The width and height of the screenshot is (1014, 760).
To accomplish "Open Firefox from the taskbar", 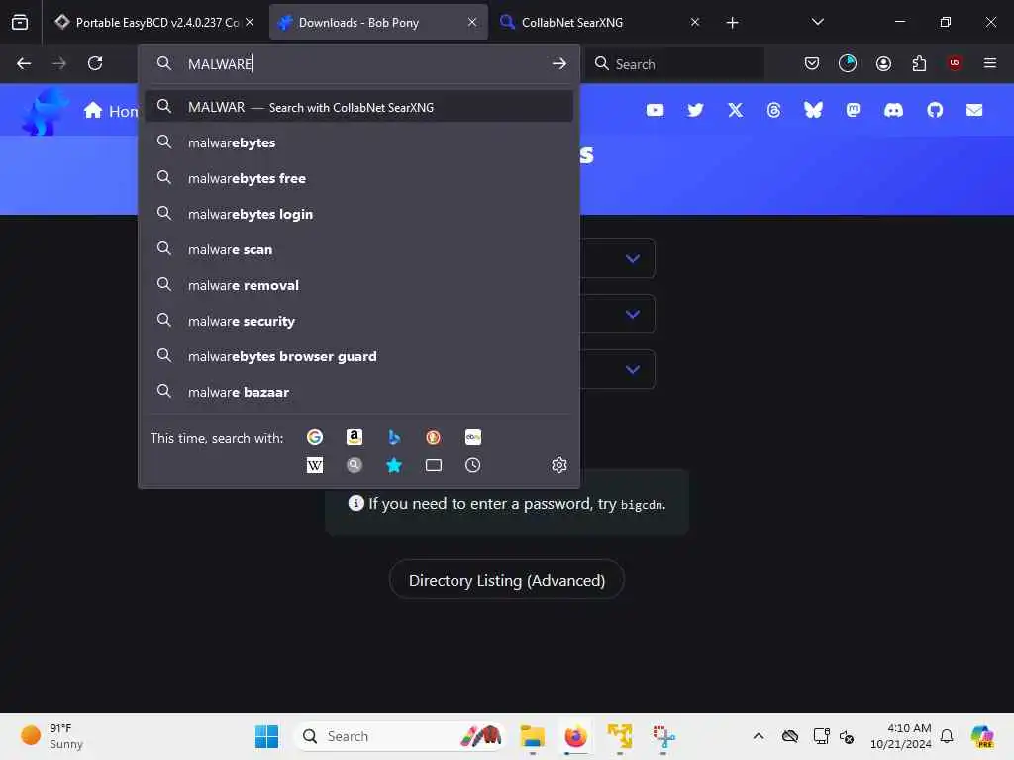I will (575, 736).
